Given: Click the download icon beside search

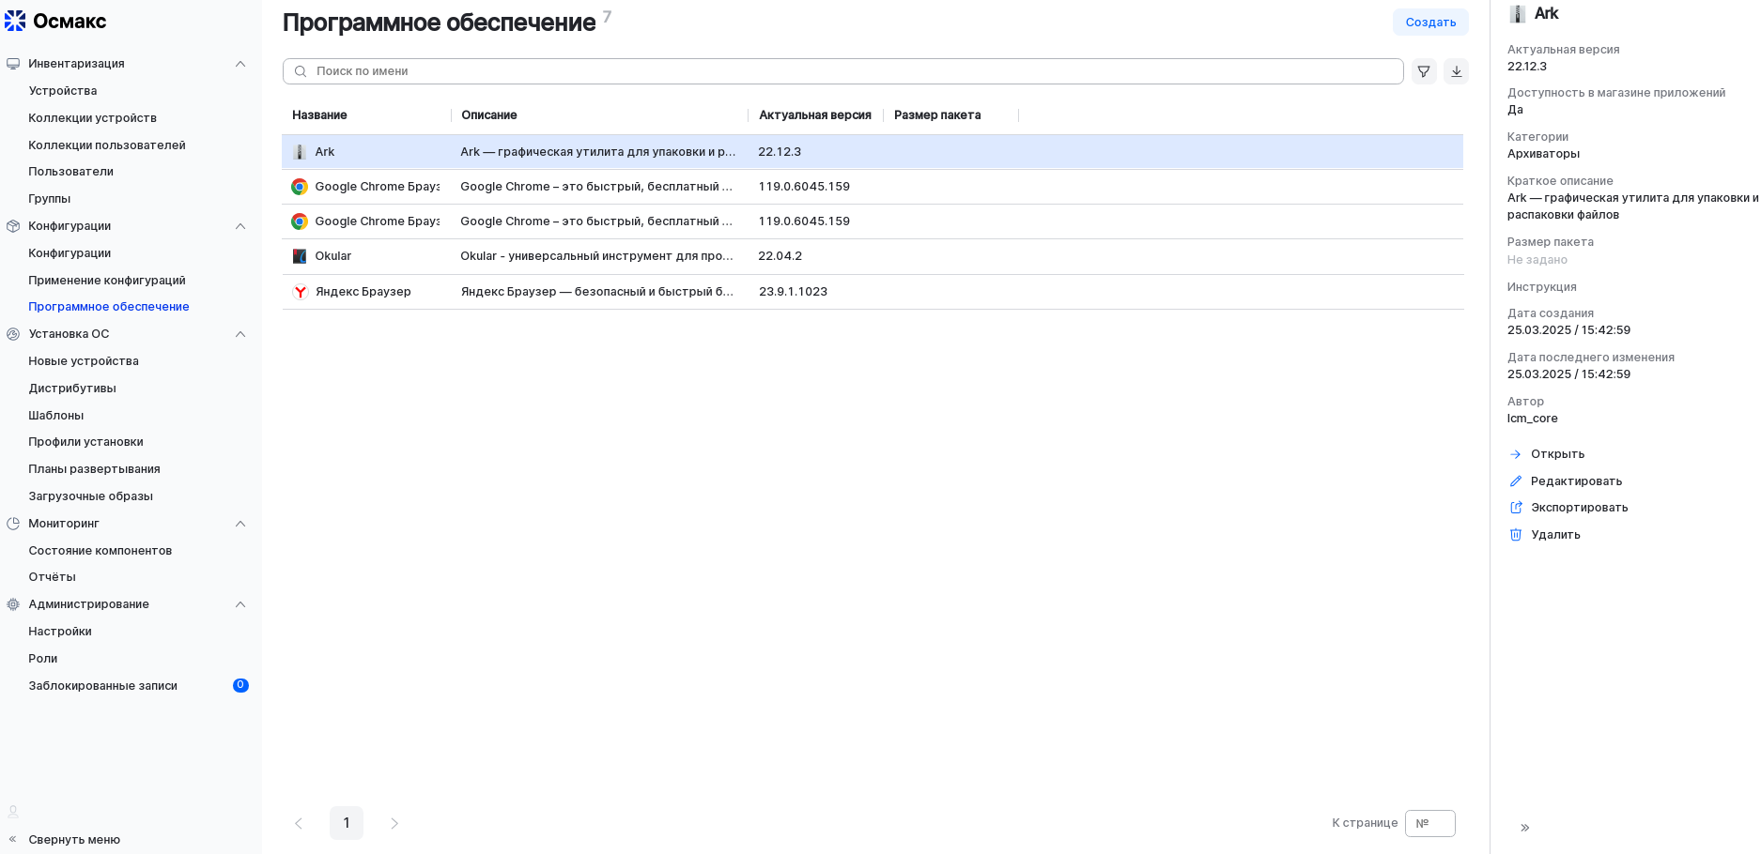Looking at the screenshot, I should tap(1456, 71).
